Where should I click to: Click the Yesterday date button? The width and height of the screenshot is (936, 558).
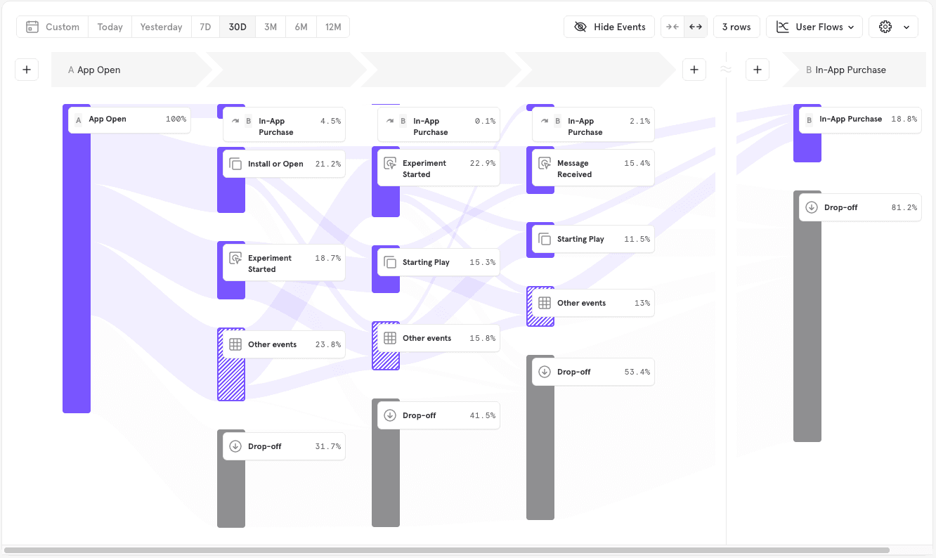(161, 27)
